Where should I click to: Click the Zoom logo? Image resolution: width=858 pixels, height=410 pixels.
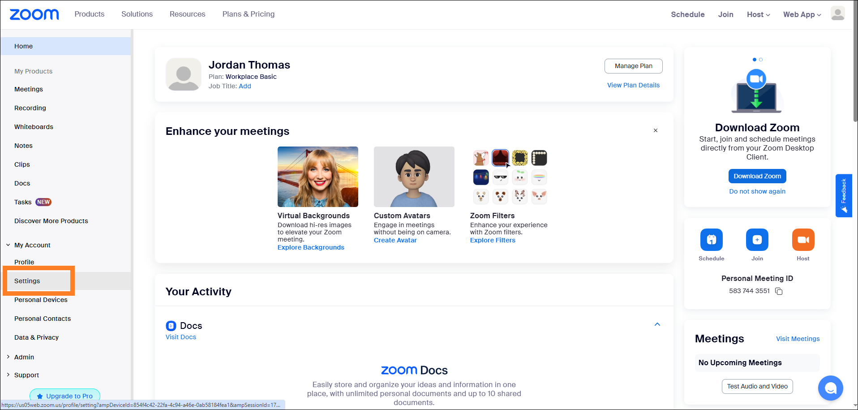tap(34, 14)
